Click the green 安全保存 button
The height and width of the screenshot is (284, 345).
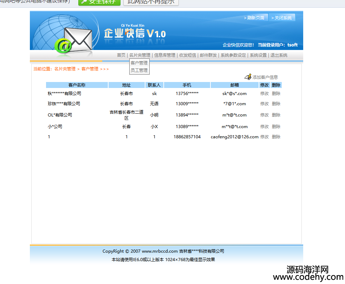[x=99, y=2]
